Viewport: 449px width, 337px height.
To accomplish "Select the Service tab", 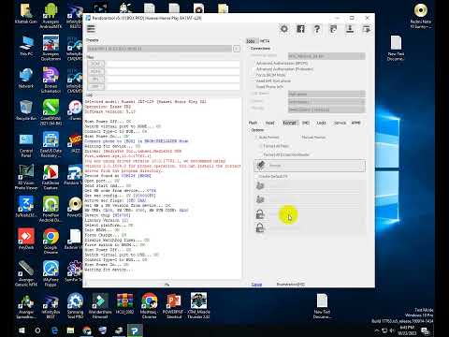I will [x=340, y=123].
